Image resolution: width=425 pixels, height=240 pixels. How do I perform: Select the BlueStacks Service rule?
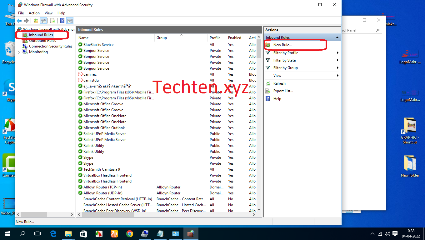click(x=98, y=45)
